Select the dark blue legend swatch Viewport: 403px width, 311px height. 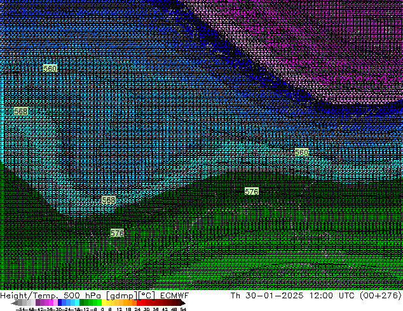[x=60, y=303]
